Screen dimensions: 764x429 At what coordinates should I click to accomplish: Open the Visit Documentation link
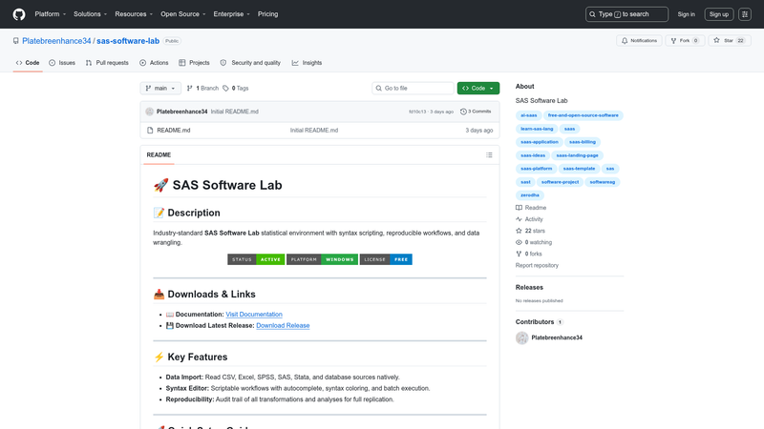click(x=254, y=315)
